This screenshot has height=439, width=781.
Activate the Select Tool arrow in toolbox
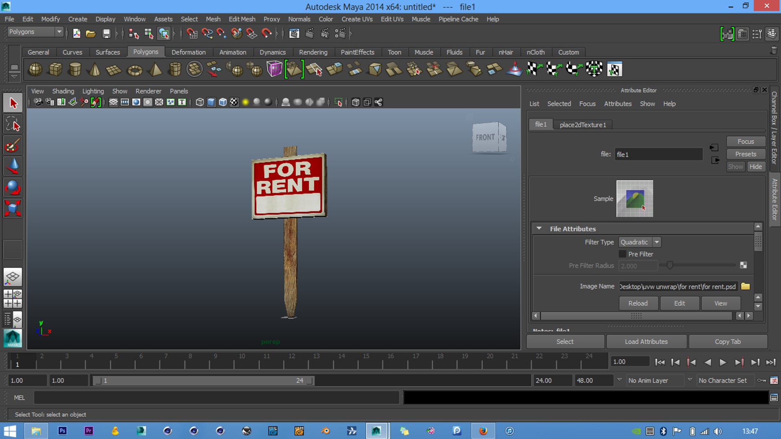[x=13, y=103]
